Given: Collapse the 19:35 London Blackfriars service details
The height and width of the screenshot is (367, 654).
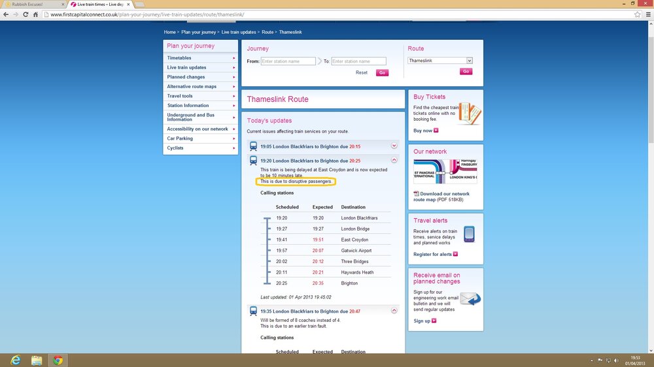Looking at the screenshot, I should (394, 311).
